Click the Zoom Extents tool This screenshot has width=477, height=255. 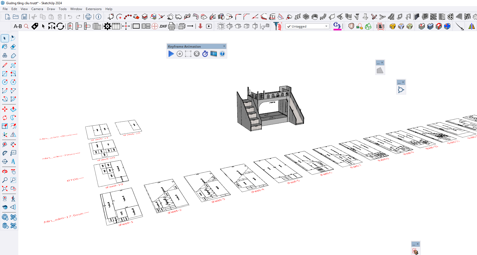tap(5, 189)
